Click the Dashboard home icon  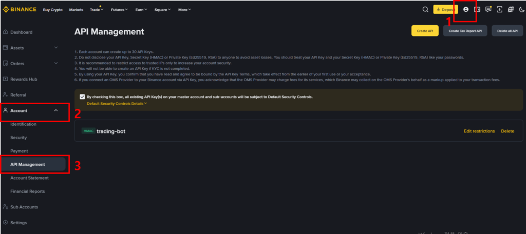(5, 32)
